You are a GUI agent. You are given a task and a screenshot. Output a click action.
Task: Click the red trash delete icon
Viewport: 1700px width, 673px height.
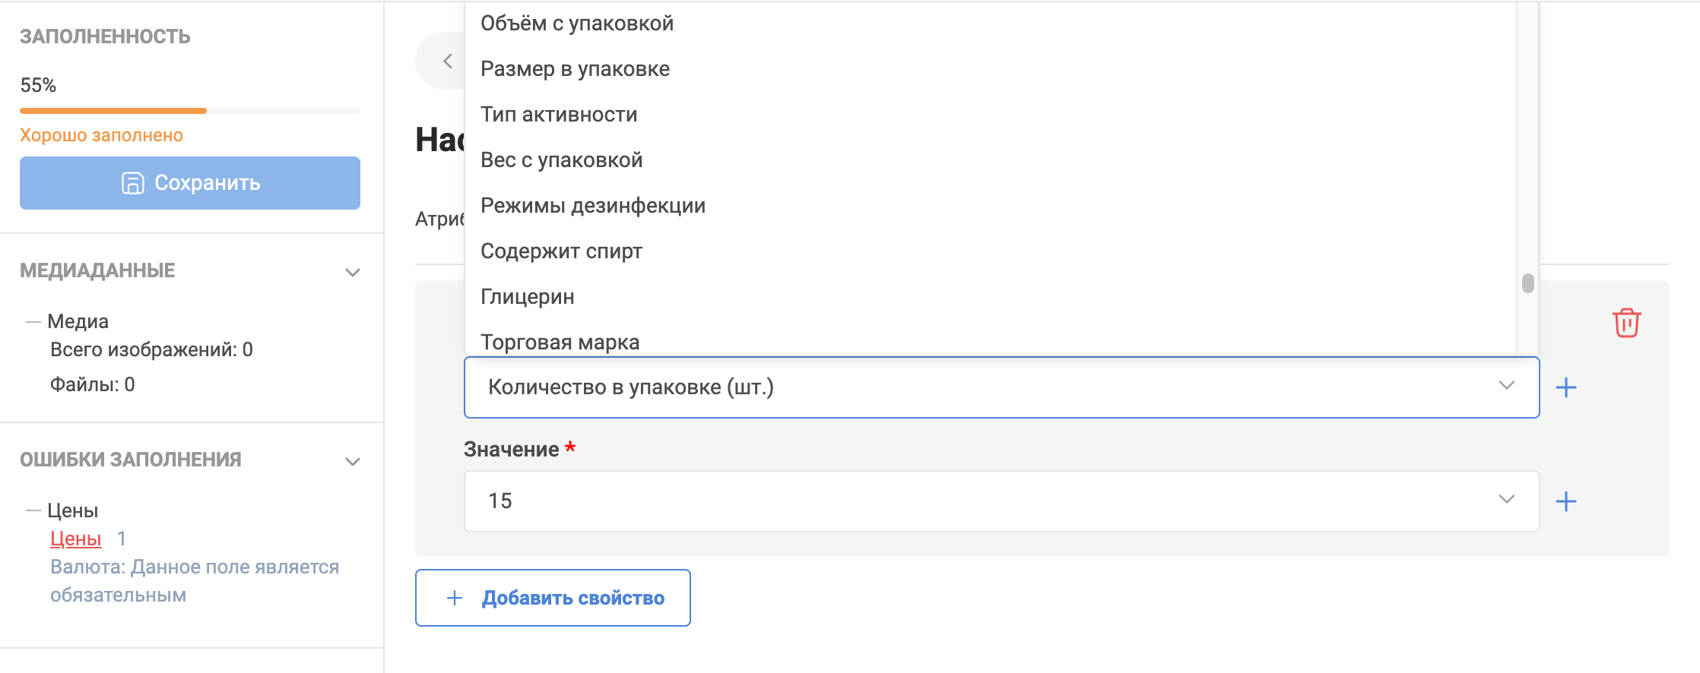(1626, 323)
